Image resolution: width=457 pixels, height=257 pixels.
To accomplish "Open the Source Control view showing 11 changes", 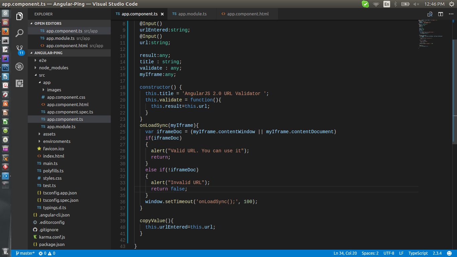I will point(19,48).
